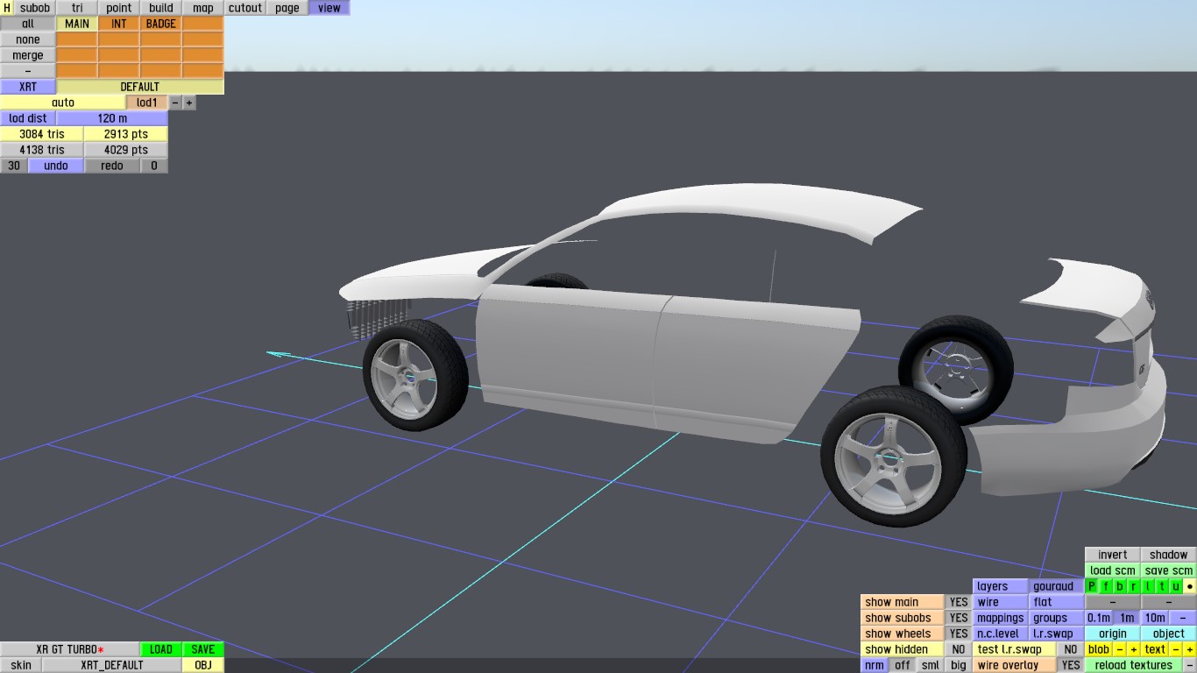Viewport: 1197px width, 673px height.
Task: Select the P perspective view button
Action: (1091, 586)
